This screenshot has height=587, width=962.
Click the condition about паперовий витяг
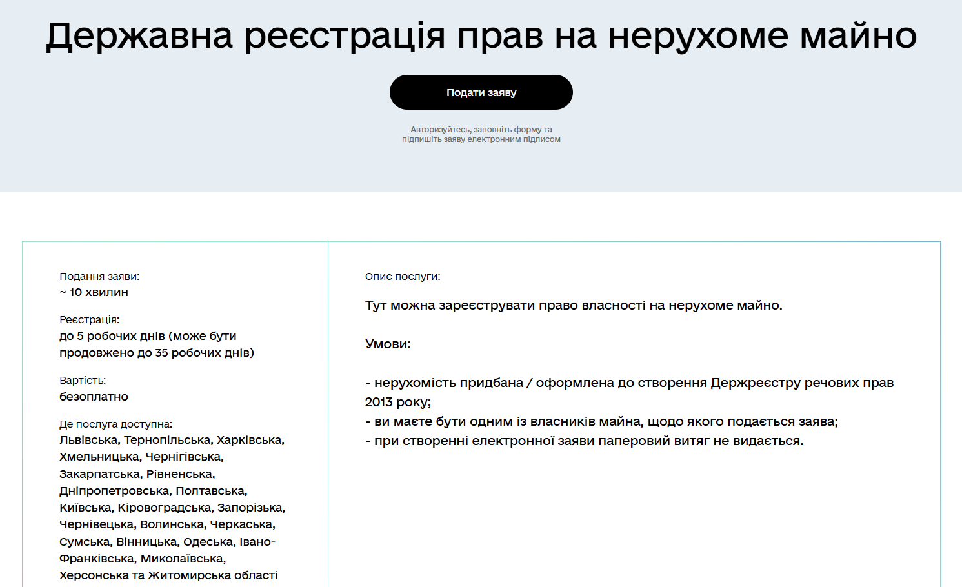tap(584, 441)
